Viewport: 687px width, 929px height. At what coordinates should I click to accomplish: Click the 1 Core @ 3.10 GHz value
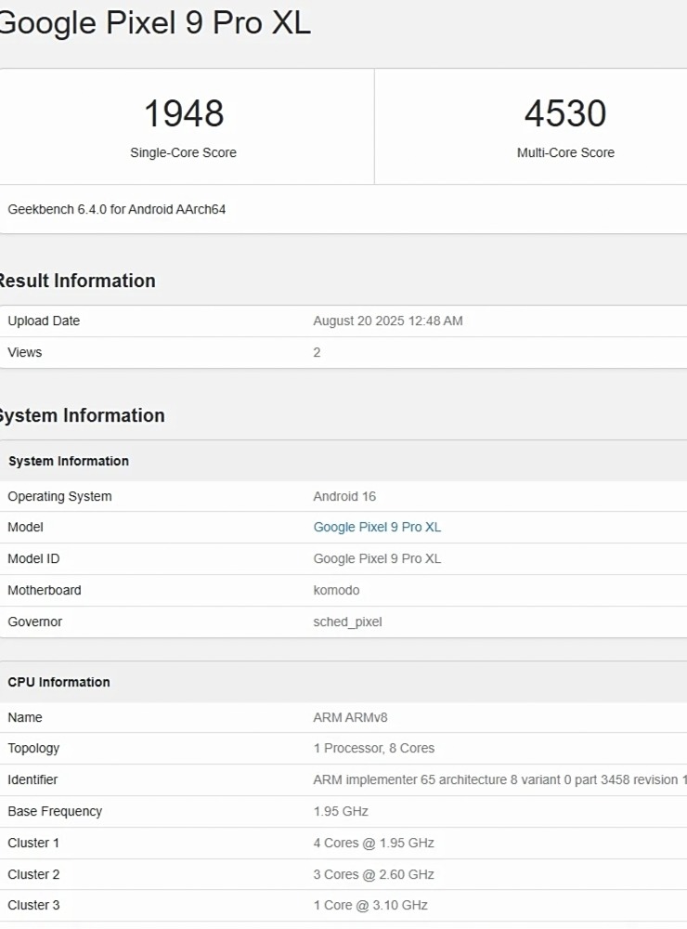(x=370, y=905)
